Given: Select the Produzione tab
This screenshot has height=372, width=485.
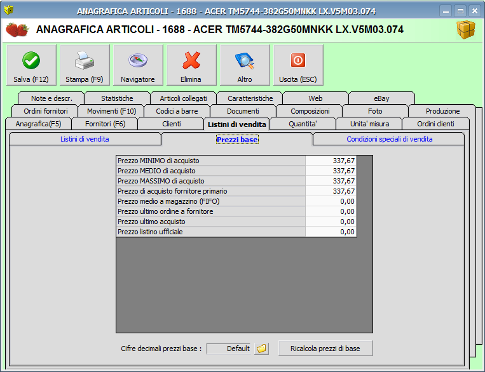Looking at the screenshot, I should pos(442,111).
